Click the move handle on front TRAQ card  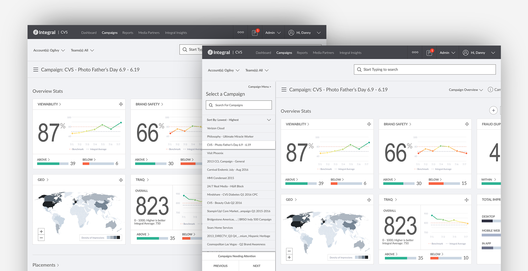pyautogui.click(x=466, y=200)
